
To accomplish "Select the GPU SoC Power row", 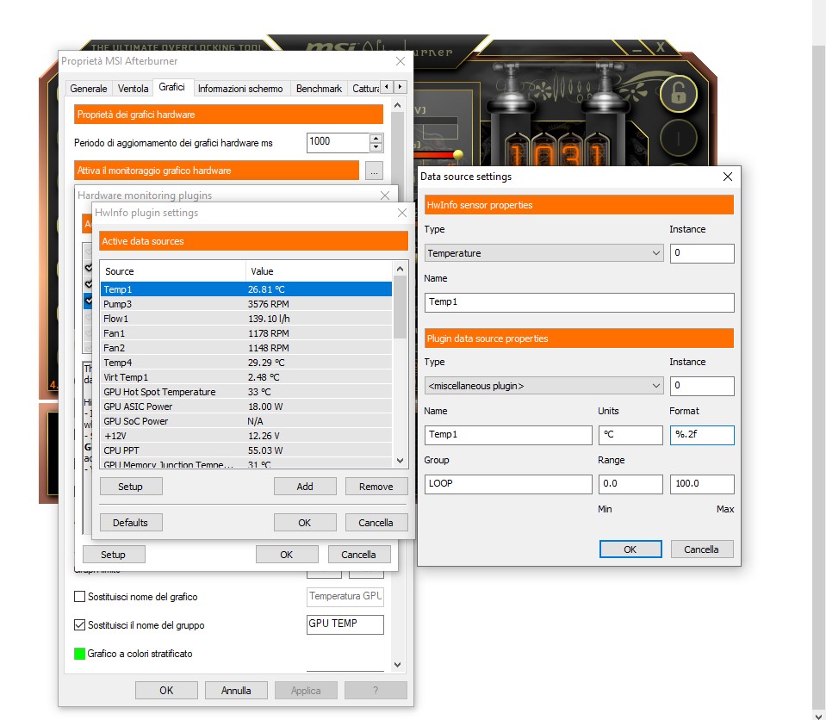I will point(246,421).
